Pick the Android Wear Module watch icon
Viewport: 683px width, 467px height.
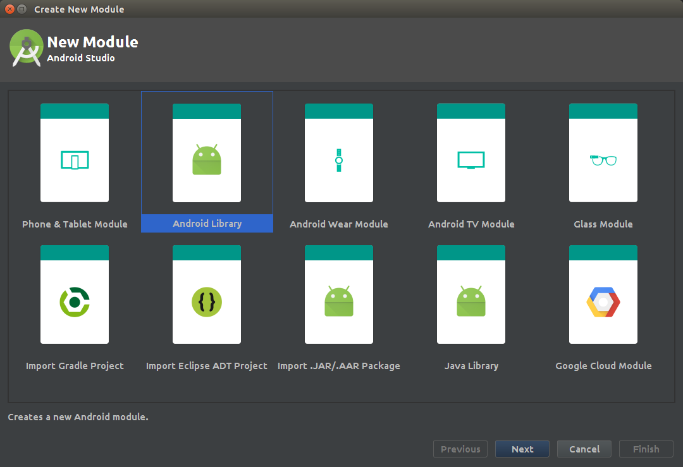click(x=339, y=152)
